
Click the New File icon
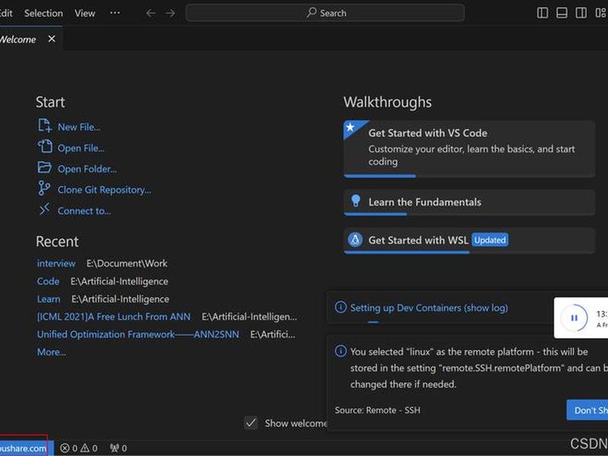pyautogui.click(x=45, y=126)
